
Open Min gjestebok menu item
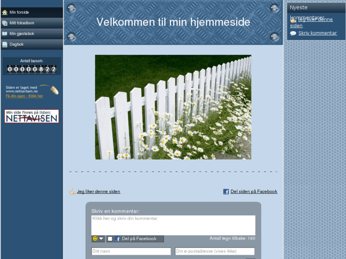[x=32, y=34]
